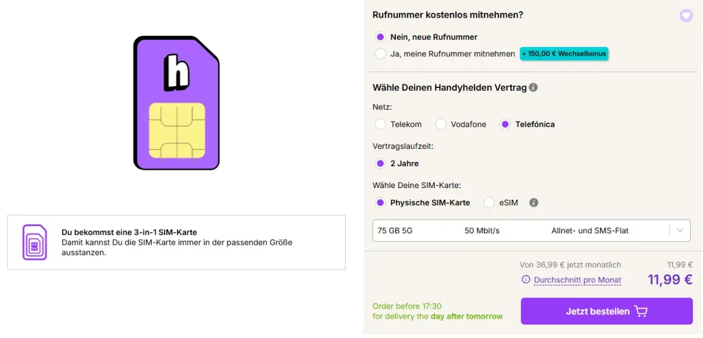Viewport: 703px width, 338px height.
Task: Open the "Durchschnitt pro Monat" link
Action: coord(577,280)
